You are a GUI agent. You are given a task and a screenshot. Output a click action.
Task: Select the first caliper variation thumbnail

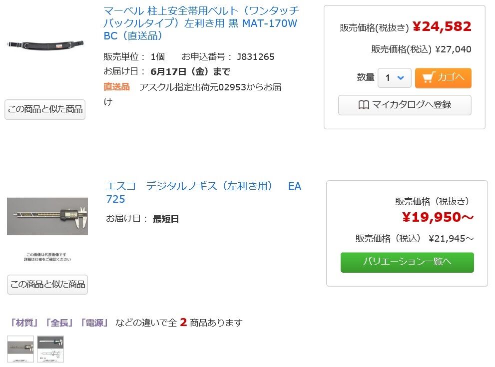20,349
